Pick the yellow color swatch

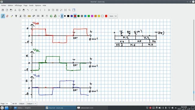99,16
